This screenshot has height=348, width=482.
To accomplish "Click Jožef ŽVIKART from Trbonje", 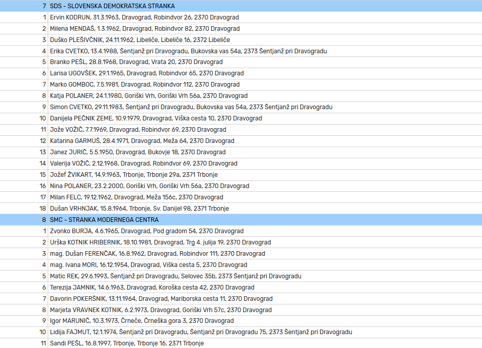I will [x=241, y=175].
